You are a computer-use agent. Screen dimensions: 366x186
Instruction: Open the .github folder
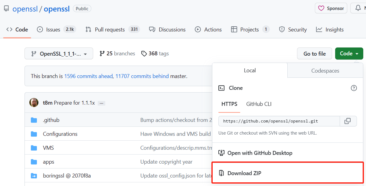(51, 120)
